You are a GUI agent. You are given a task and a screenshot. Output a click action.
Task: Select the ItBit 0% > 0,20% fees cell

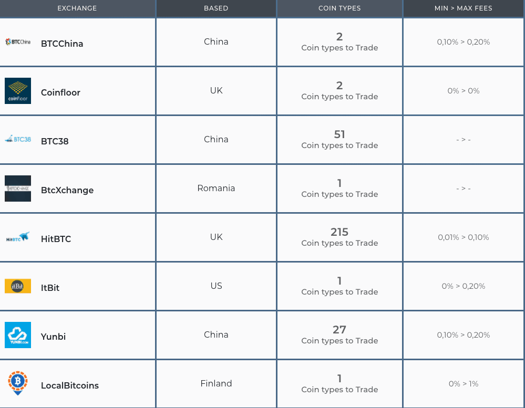pyautogui.click(x=464, y=286)
